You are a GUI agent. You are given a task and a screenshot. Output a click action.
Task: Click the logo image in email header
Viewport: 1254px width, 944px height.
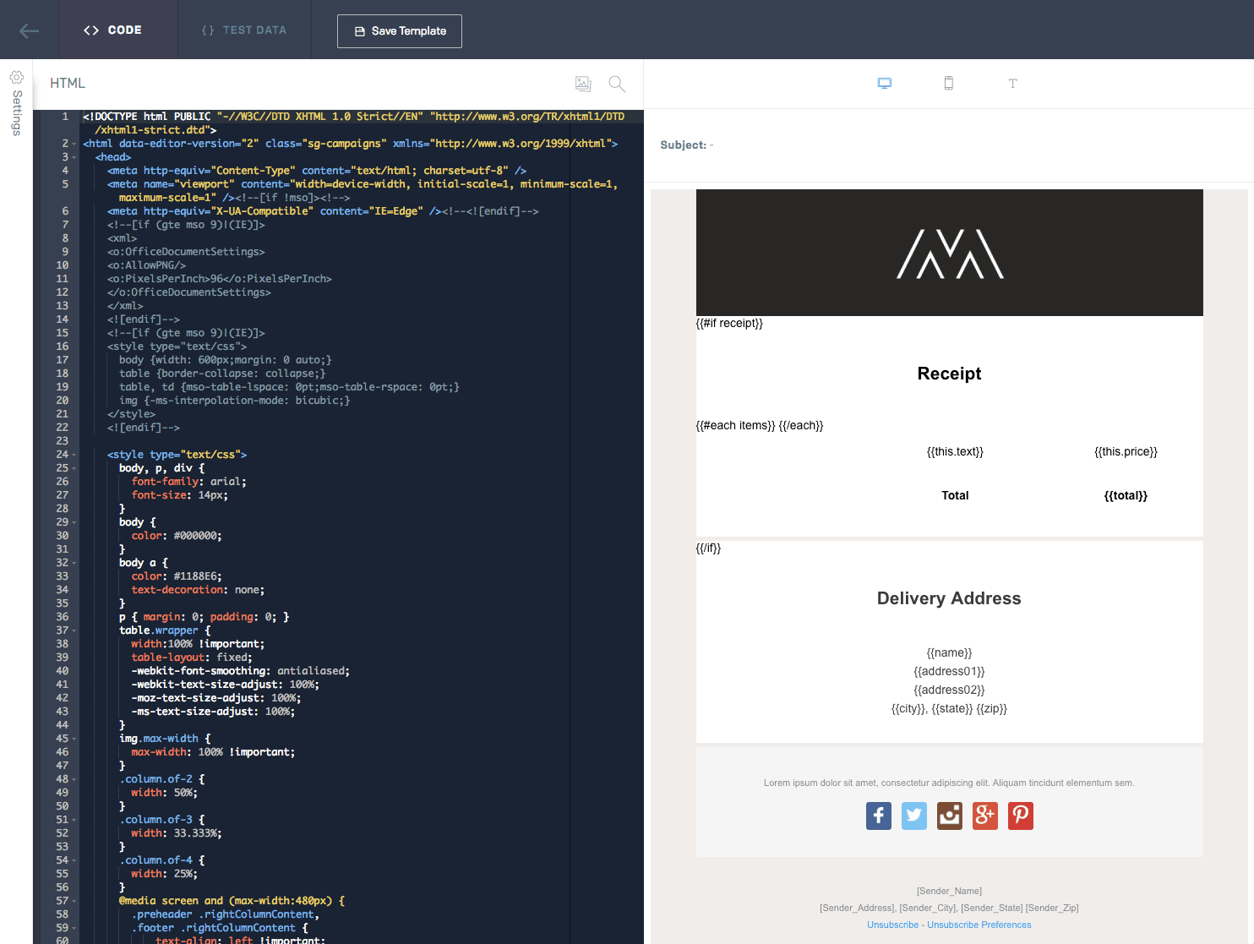click(950, 254)
